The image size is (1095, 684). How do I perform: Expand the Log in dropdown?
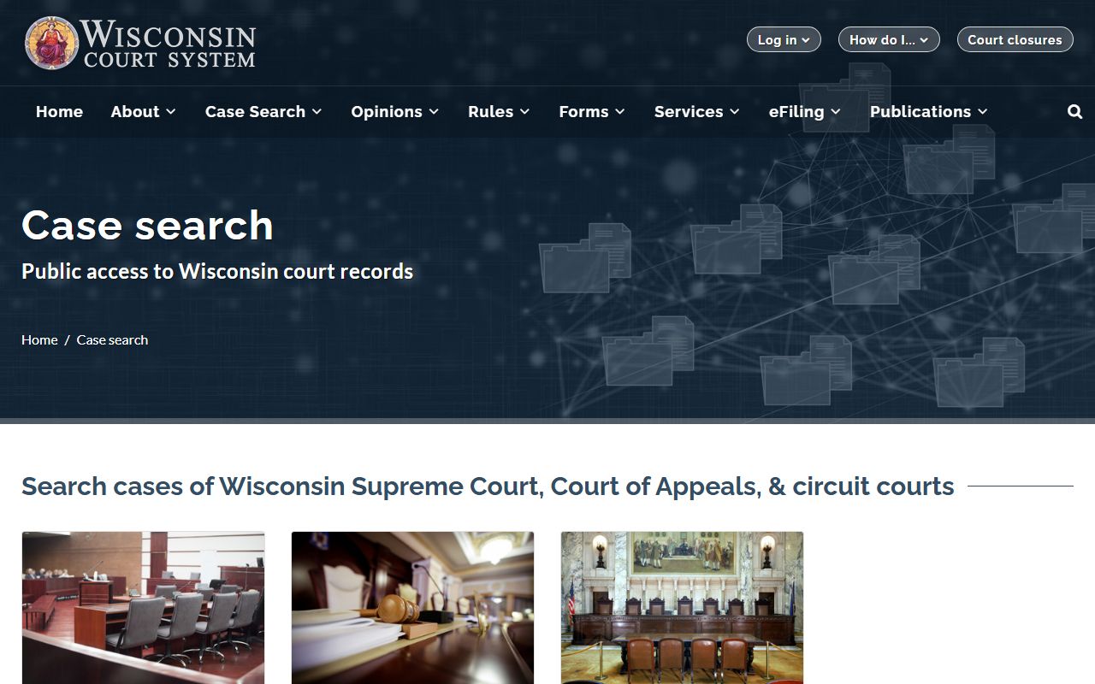784,39
